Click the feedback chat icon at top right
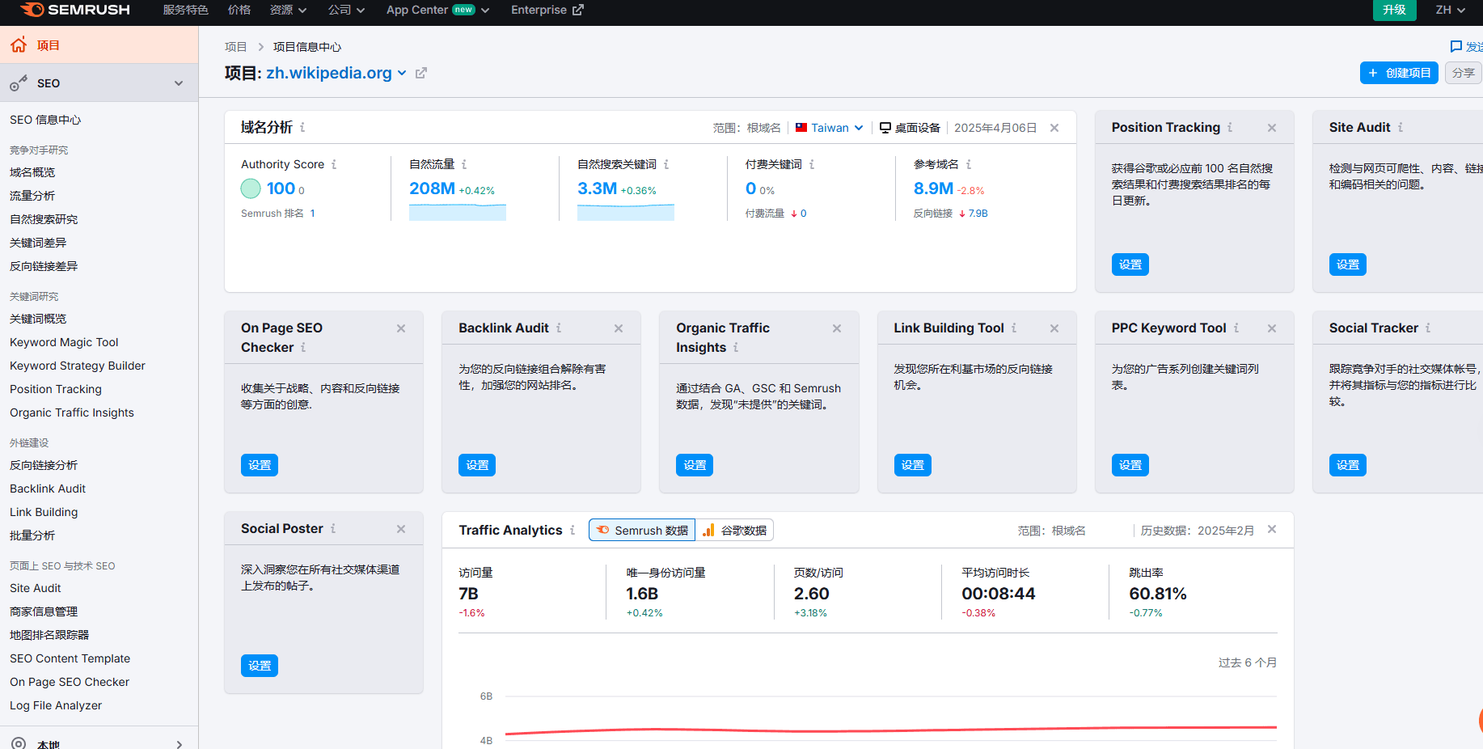The height and width of the screenshot is (749, 1483). tap(1456, 47)
